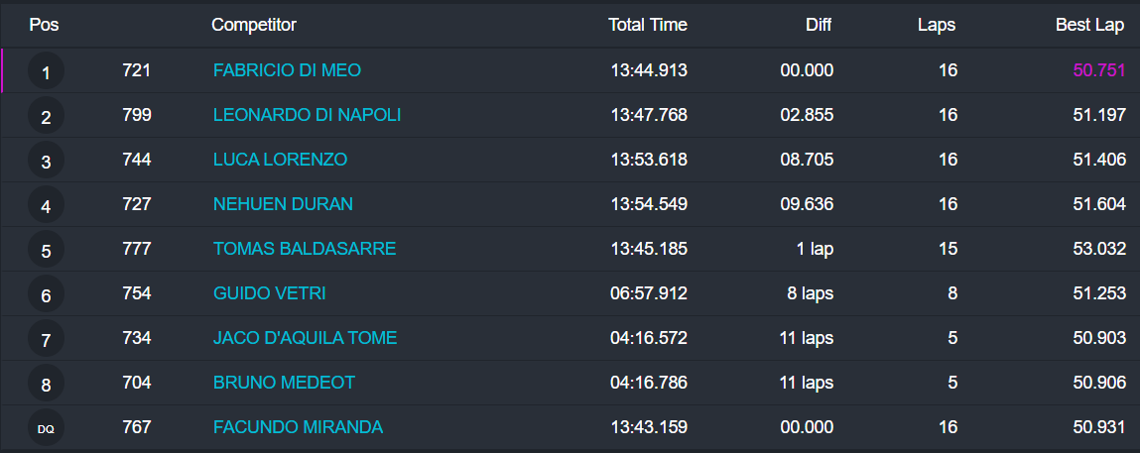
Task: Select competitor LUCA LORENZO
Action: pos(280,160)
